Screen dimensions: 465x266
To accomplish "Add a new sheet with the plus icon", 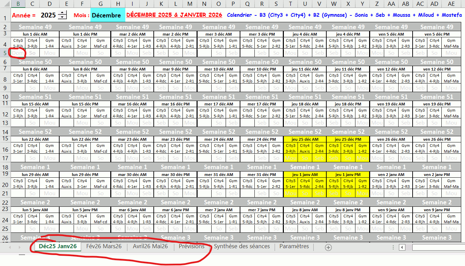I will [x=328, y=247].
